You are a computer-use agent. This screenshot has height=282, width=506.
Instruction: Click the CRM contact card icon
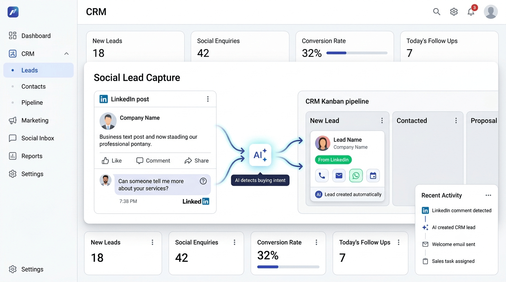pos(13,54)
